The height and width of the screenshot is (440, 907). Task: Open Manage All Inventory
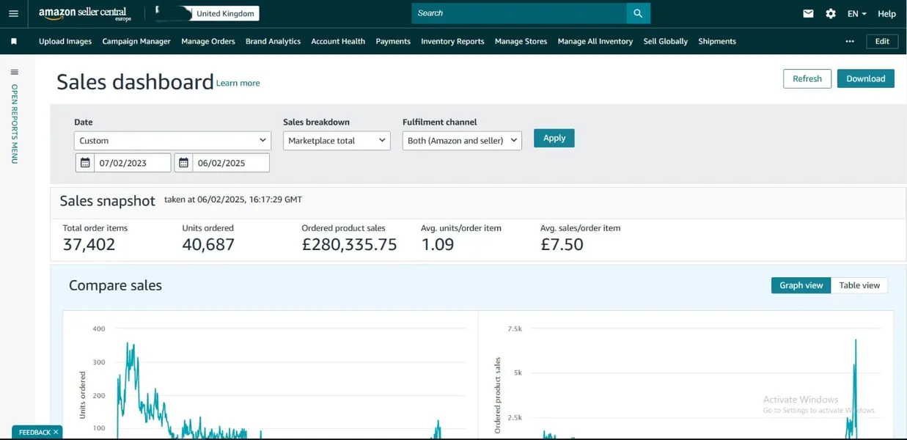click(x=595, y=42)
